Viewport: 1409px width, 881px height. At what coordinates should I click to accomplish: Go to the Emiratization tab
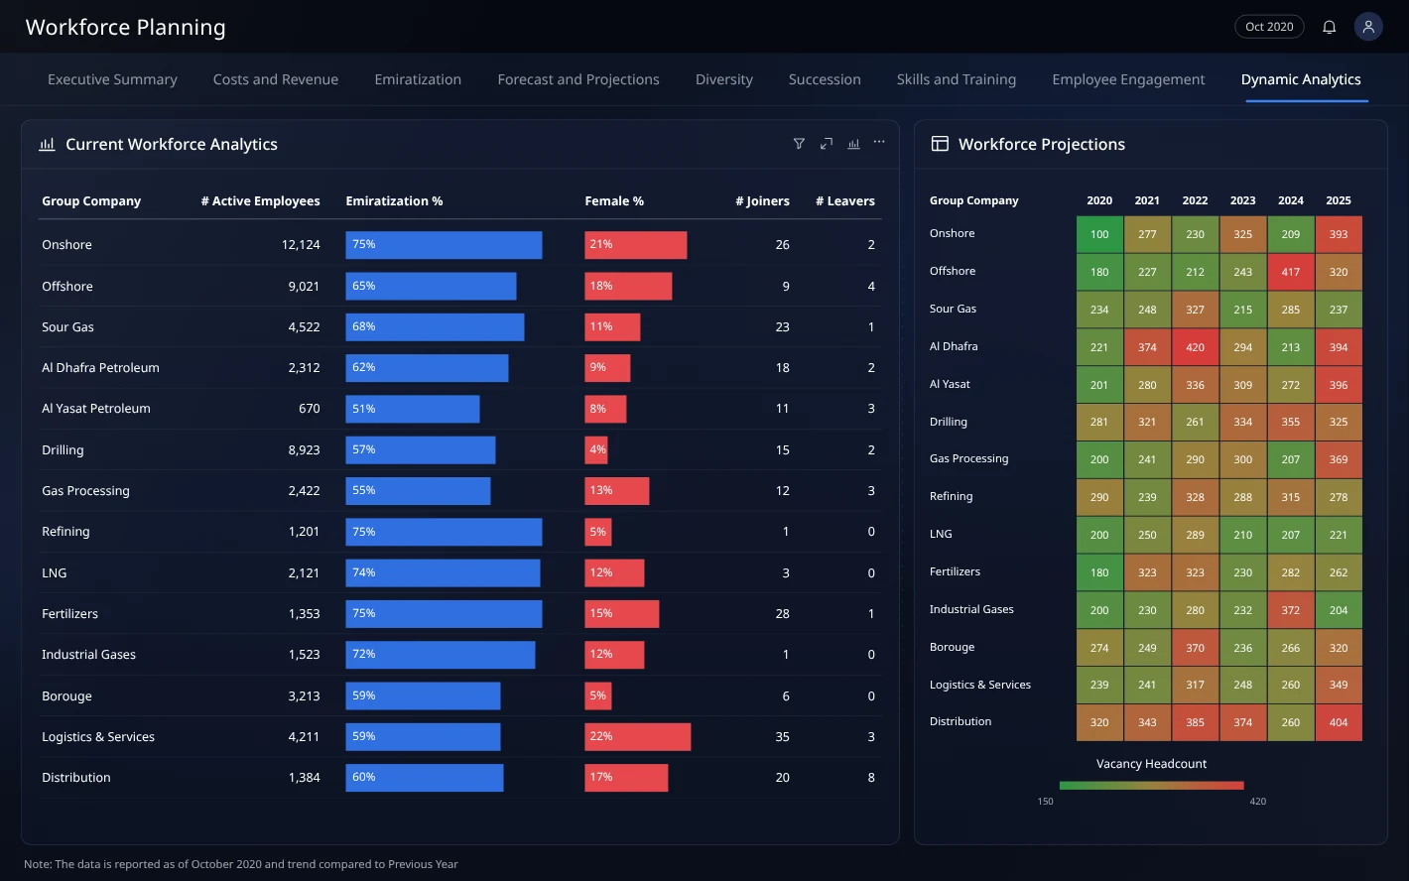point(418,79)
